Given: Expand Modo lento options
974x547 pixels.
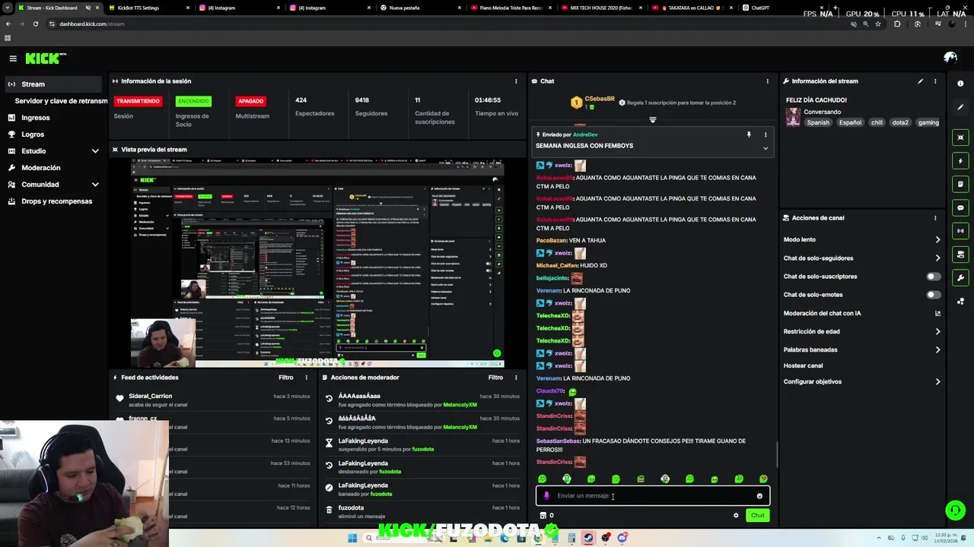Looking at the screenshot, I should coord(862,239).
